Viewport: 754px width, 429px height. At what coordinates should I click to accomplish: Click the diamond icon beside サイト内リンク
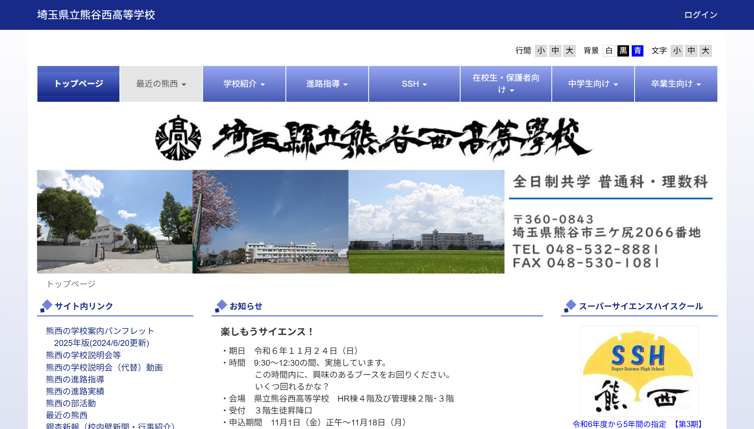click(46, 306)
